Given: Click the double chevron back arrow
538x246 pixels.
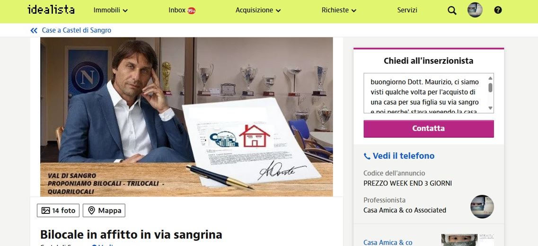Looking at the screenshot, I should (x=34, y=31).
